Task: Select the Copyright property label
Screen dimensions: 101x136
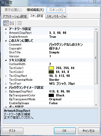Action: [x=15, y=48]
